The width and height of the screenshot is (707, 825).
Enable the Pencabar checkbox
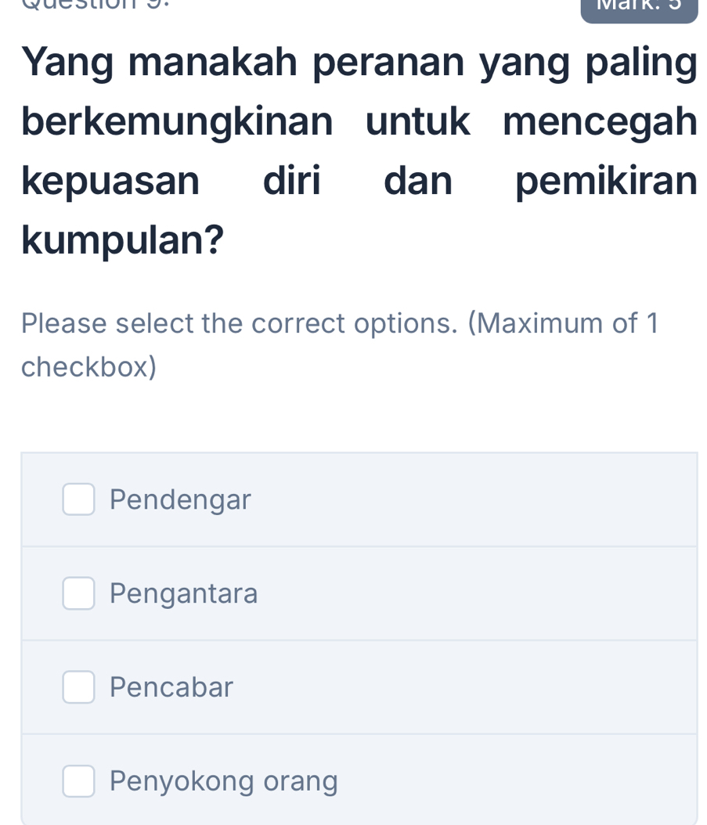point(78,687)
